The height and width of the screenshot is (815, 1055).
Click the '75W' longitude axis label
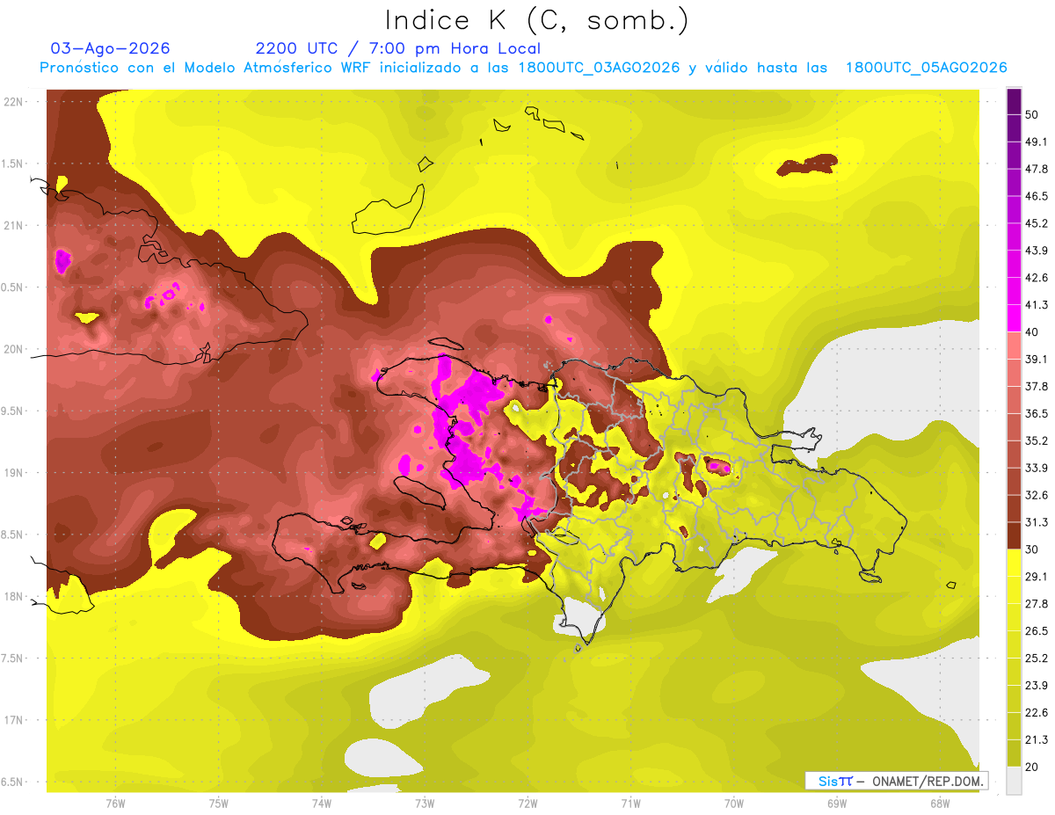coord(219,804)
